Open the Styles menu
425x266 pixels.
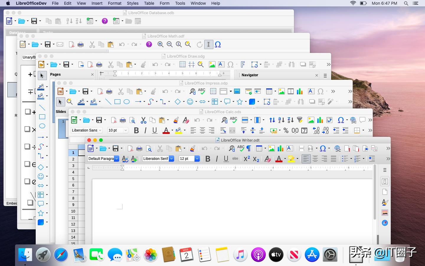coord(133,3)
